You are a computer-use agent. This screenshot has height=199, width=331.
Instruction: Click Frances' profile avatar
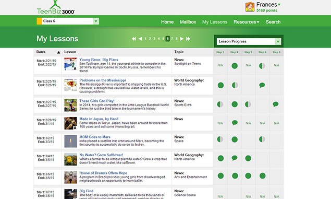[250, 7]
